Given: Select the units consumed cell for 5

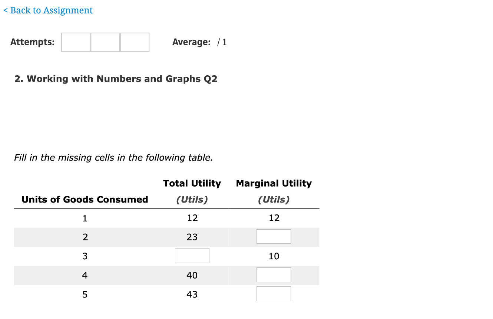Looking at the screenshot, I should (85, 295).
